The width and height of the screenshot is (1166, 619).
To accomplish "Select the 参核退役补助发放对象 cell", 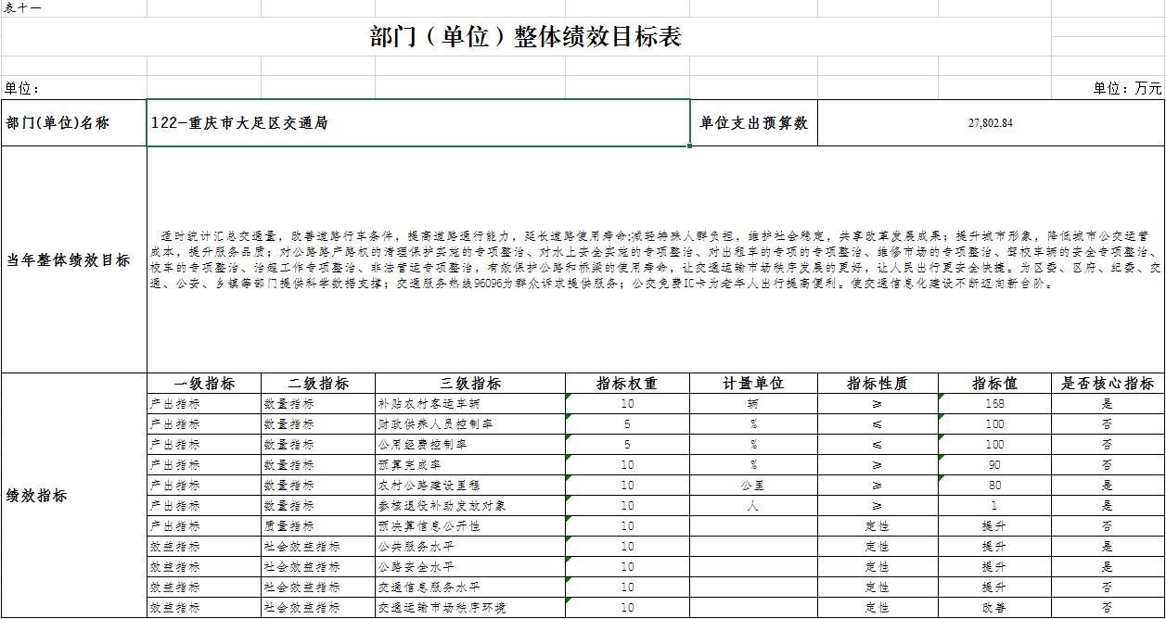I will 470,506.
